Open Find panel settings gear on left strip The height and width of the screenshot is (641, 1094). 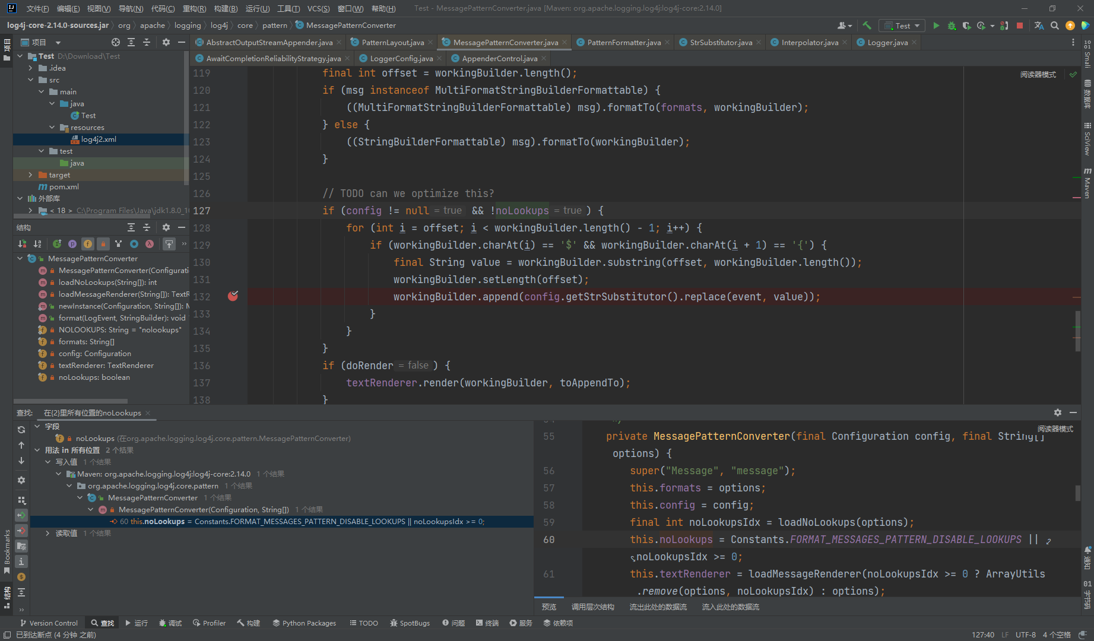coord(21,480)
